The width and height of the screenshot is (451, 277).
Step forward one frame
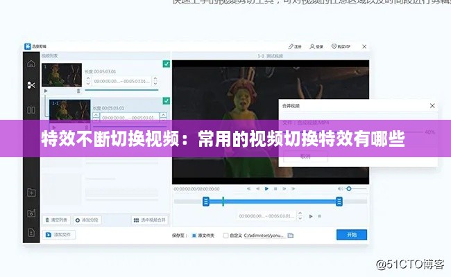[284, 188]
